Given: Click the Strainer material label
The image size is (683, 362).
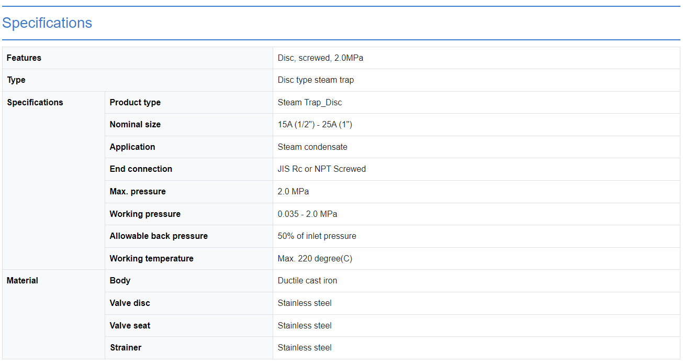Looking at the screenshot, I should click(126, 348).
